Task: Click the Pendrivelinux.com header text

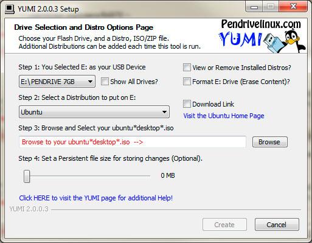Action: pyautogui.click(x=261, y=24)
